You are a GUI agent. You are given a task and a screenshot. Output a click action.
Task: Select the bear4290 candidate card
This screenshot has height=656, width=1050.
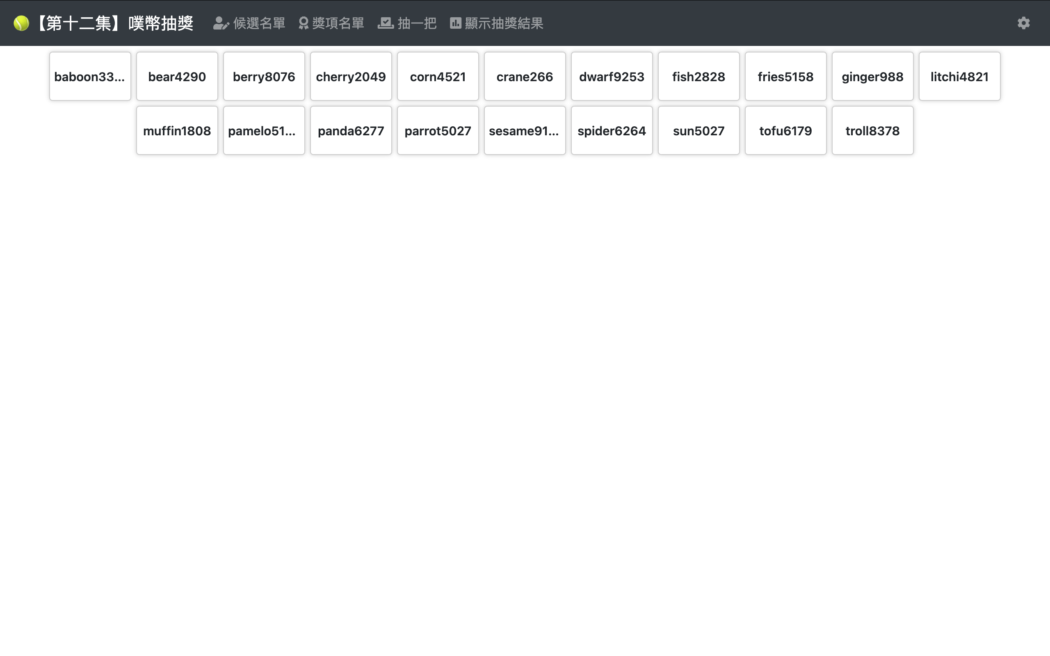click(x=177, y=76)
